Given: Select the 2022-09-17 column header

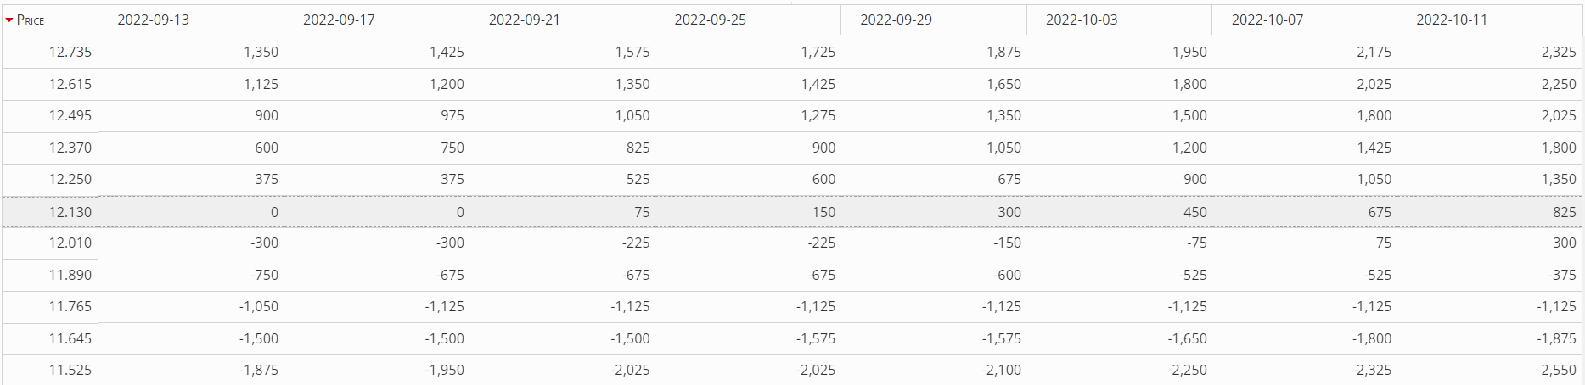Looking at the screenshot, I should pyautogui.click(x=339, y=20).
